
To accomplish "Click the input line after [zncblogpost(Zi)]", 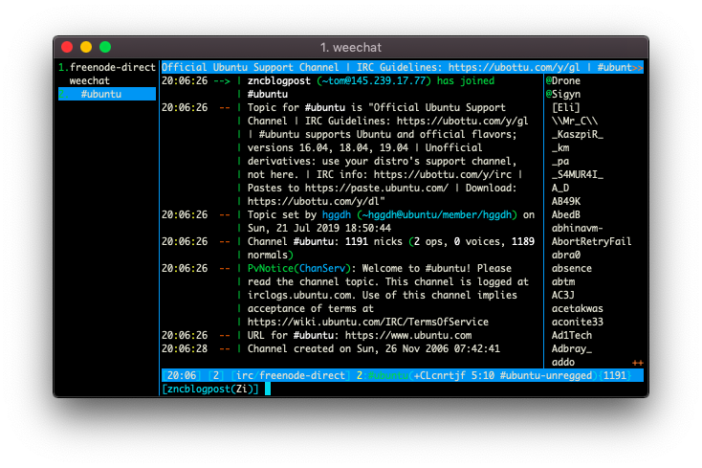I will pyautogui.click(x=454, y=389).
